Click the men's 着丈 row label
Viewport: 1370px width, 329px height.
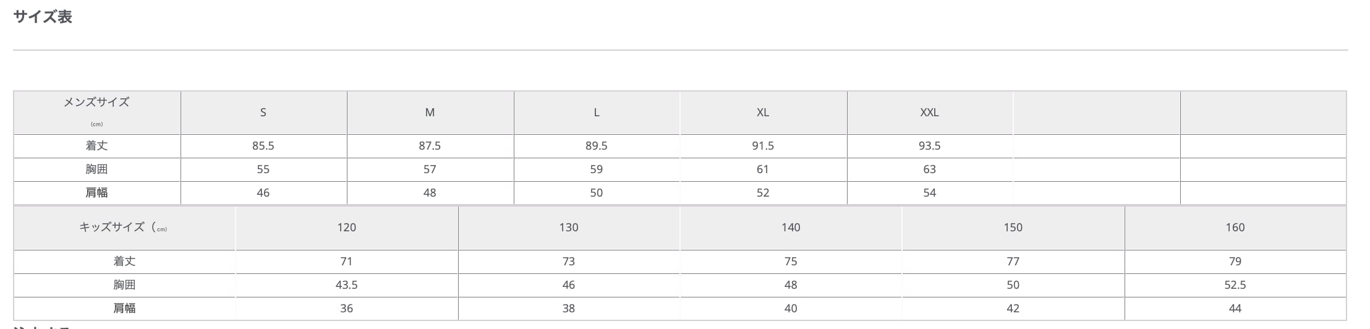coord(96,146)
